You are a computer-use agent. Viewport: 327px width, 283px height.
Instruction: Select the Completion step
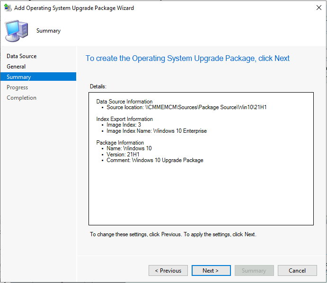pos(21,98)
